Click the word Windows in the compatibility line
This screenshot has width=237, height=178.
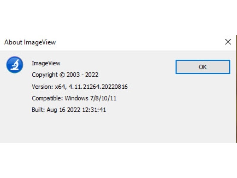(75, 98)
